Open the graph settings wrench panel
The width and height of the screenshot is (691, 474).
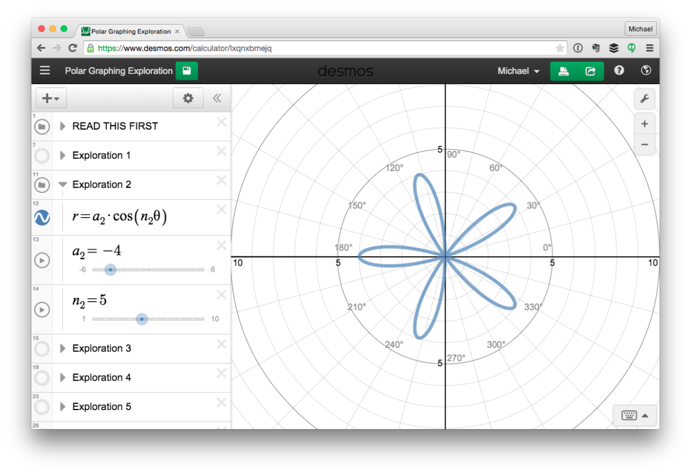[644, 98]
